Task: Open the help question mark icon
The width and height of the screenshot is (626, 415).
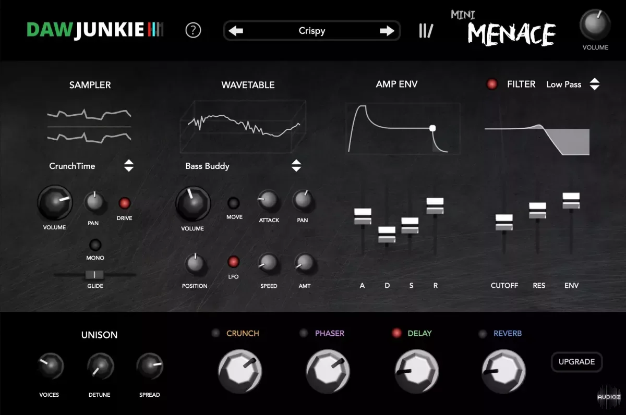Action: (x=193, y=31)
